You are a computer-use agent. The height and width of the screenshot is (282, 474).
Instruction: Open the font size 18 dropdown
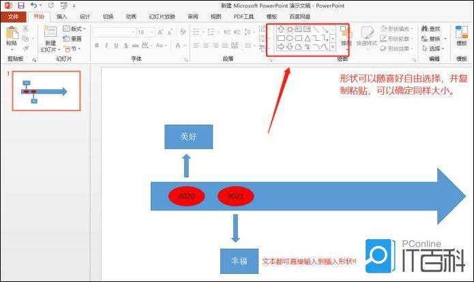click(152, 32)
